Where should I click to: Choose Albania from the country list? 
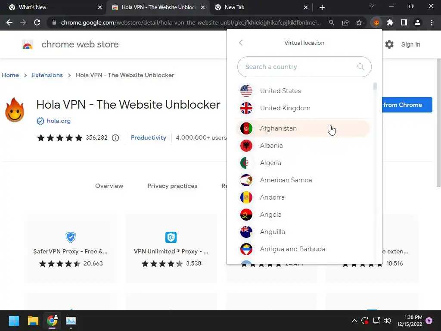point(303,146)
